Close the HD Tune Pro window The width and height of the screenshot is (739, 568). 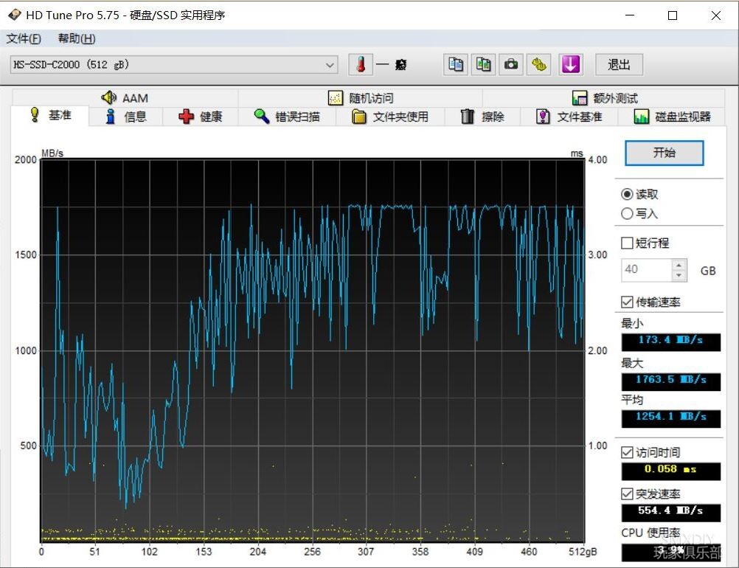pyautogui.click(x=716, y=15)
